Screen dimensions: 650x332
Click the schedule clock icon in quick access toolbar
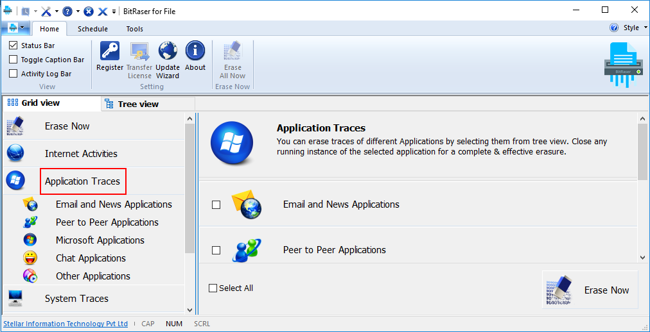click(x=25, y=11)
